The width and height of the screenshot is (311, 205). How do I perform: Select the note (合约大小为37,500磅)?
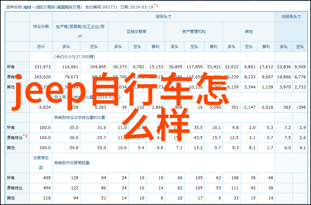pos(75,57)
